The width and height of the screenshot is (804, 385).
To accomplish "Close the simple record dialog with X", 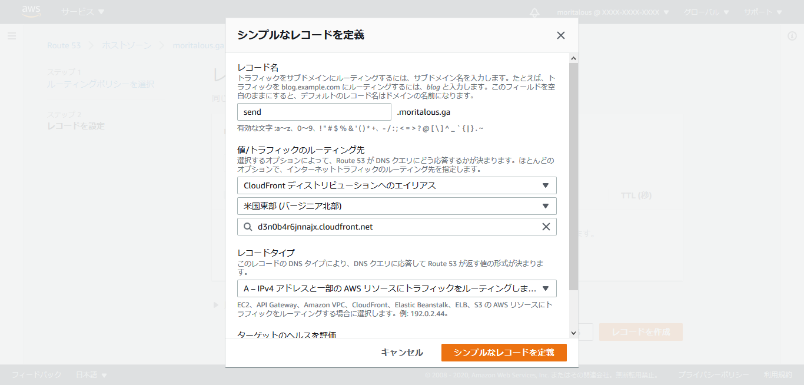I will [560, 35].
